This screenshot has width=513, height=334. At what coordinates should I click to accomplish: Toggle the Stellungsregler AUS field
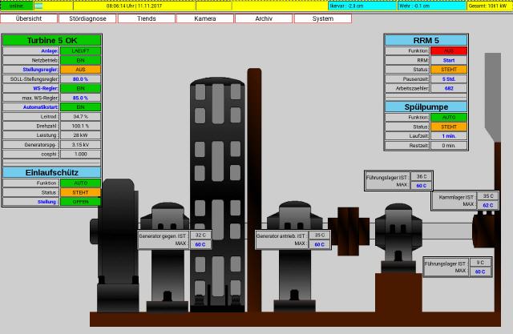[80, 70]
